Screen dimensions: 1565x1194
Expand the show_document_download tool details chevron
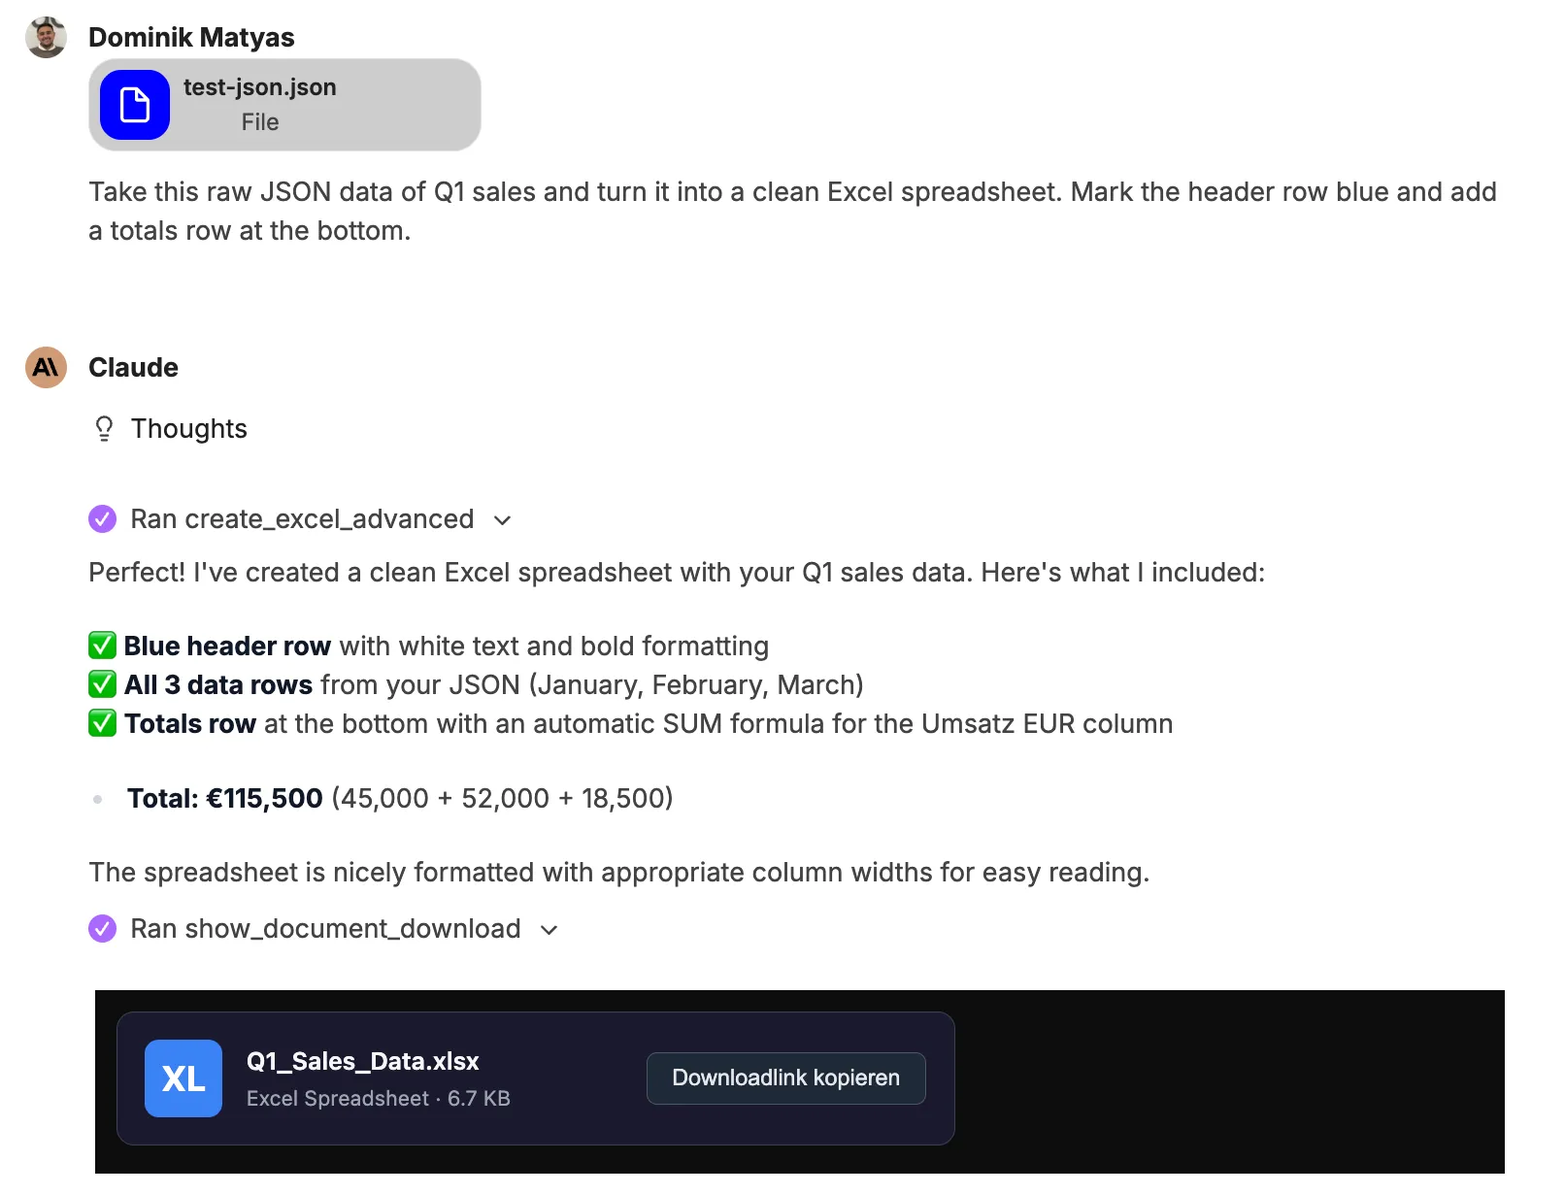(549, 930)
